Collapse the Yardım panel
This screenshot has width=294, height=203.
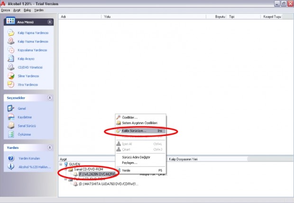pyautogui.click(x=50, y=147)
